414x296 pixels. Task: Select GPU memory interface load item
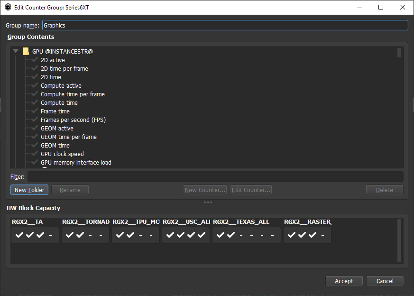(76, 163)
